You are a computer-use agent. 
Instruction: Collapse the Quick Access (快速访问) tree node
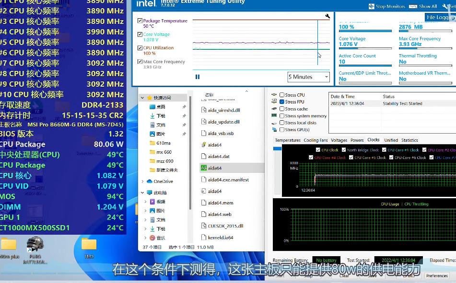(142, 98)
